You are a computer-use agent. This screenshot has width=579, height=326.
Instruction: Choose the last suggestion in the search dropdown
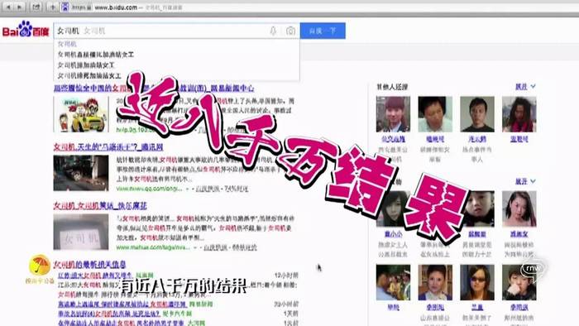coord(89,75)
